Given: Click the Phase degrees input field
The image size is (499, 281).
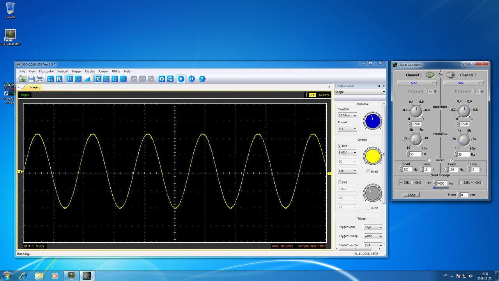Looking at the screenshot, I should 464,194.
